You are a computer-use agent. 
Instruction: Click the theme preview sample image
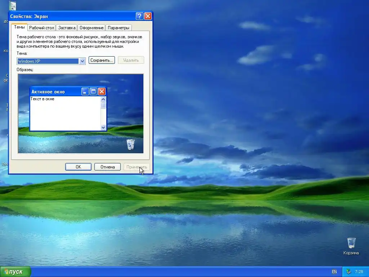click(x=80, y=114)
